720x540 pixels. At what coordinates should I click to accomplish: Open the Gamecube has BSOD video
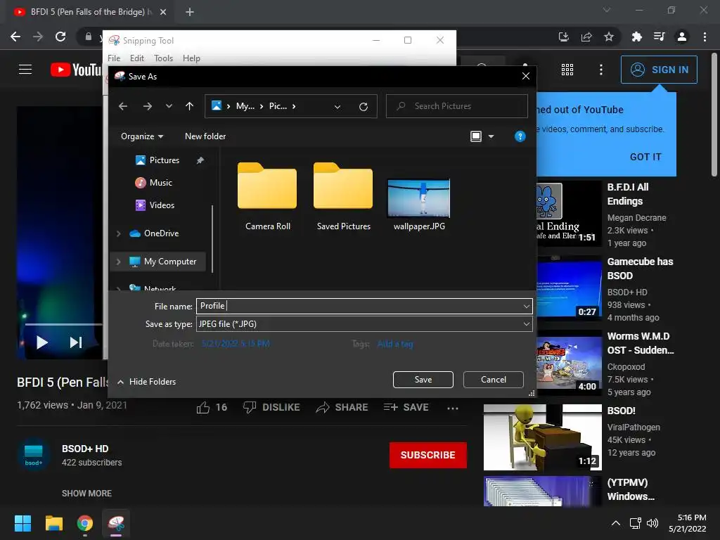(640, 269)
